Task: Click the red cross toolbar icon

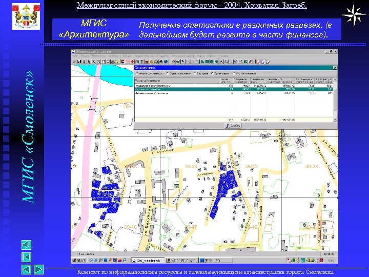Action: pos(132,62)
